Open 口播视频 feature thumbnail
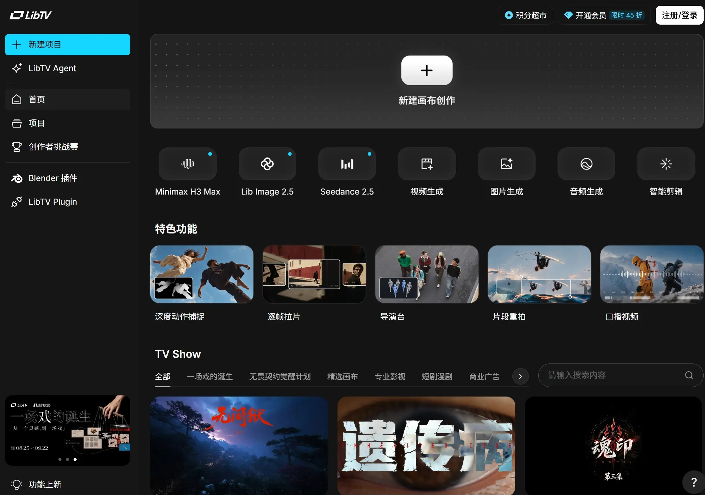 [x=652, y=274]
